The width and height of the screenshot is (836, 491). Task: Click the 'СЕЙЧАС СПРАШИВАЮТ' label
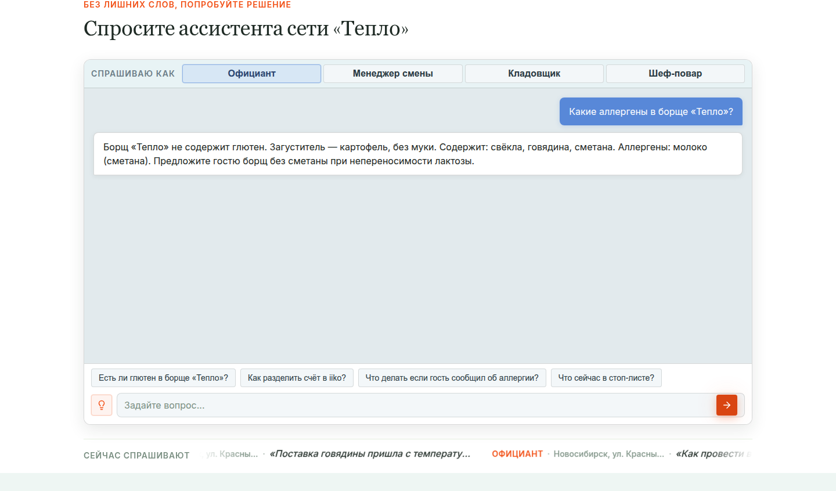tap(136, 456)
